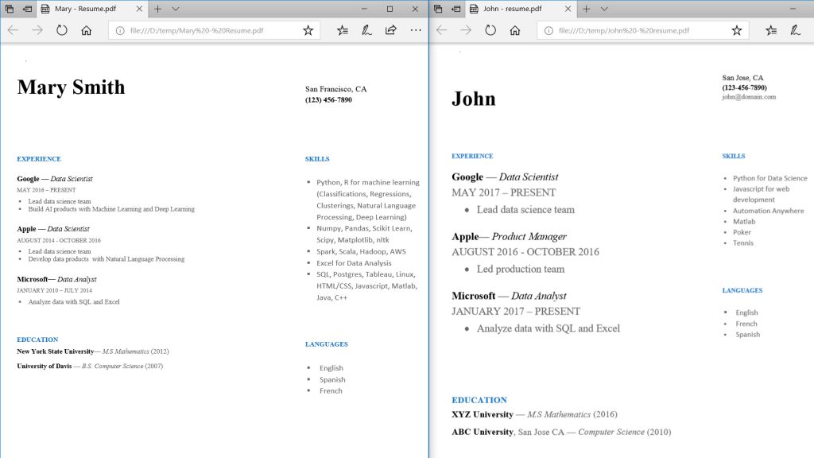The height and width of the screenshot is (458, 814).
Task: Click 'San Francisco, CA' in Mary's resume
Action: click(x=336, y=89)
